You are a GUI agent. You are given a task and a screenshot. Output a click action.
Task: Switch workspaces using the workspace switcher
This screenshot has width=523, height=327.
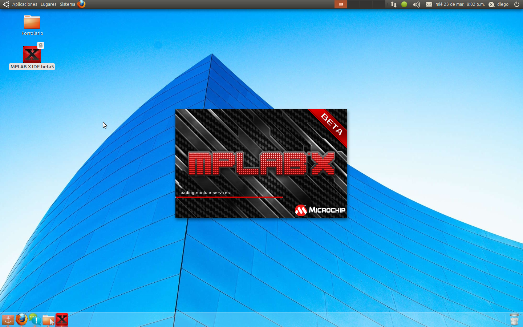click(341, 4)
